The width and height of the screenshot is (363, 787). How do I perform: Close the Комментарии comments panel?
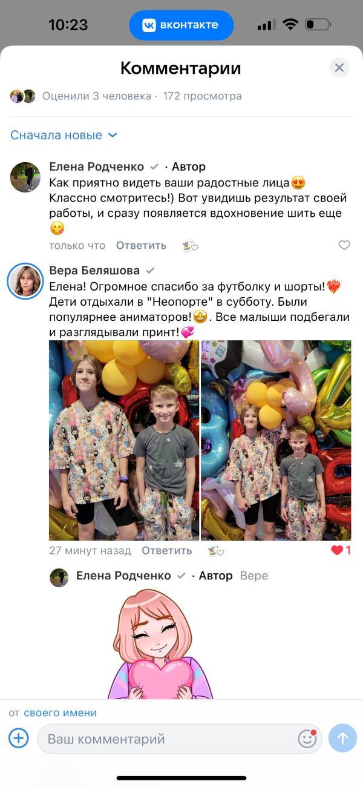(x=339, y=67)
